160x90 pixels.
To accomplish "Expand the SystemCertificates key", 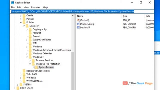I will pyautogui.click(x=27, y=40).
